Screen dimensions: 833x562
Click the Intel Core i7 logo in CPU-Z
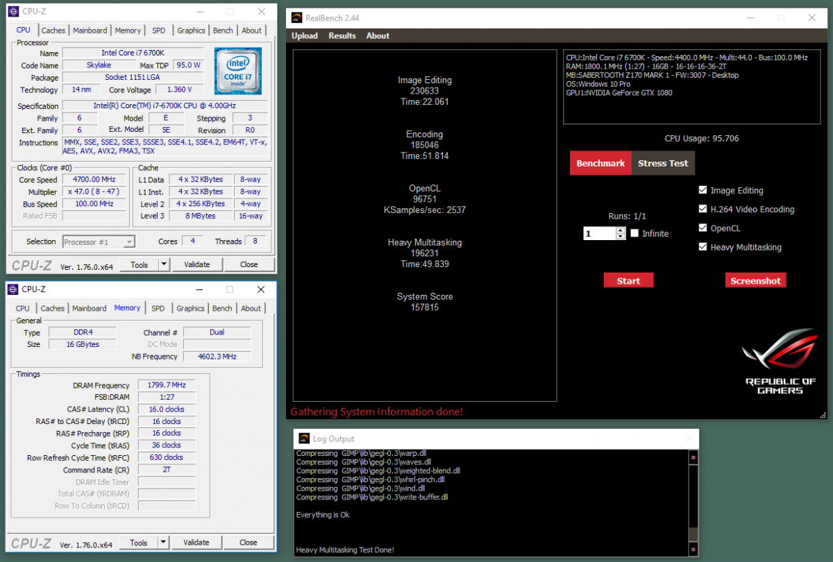click(238, 71)
